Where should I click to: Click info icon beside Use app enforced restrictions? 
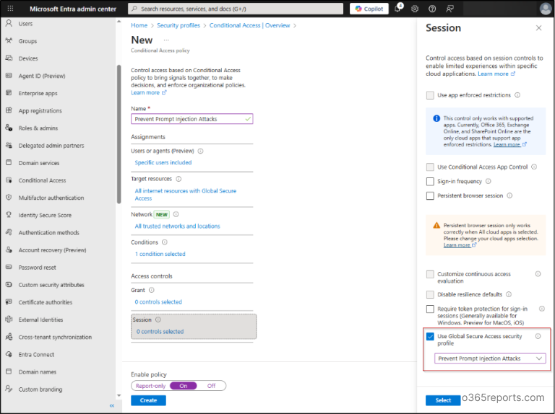pos(517,95)
